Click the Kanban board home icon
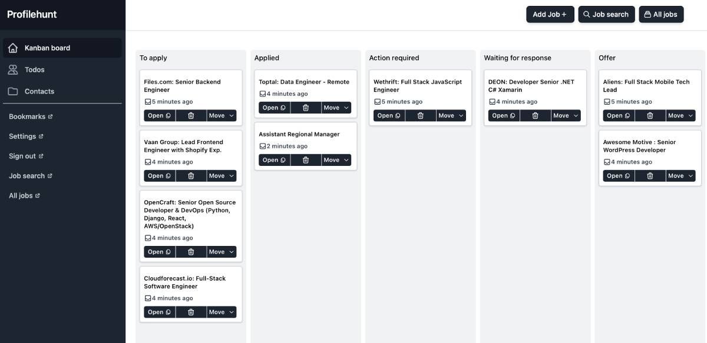The width and height of the screenshot is (707, 343). [13, 48]
